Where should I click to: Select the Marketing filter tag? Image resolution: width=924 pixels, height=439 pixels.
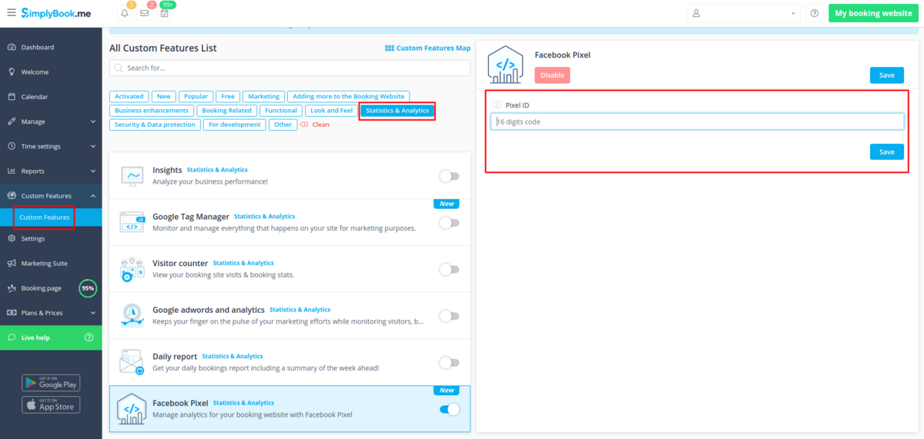tap(263, 97)
